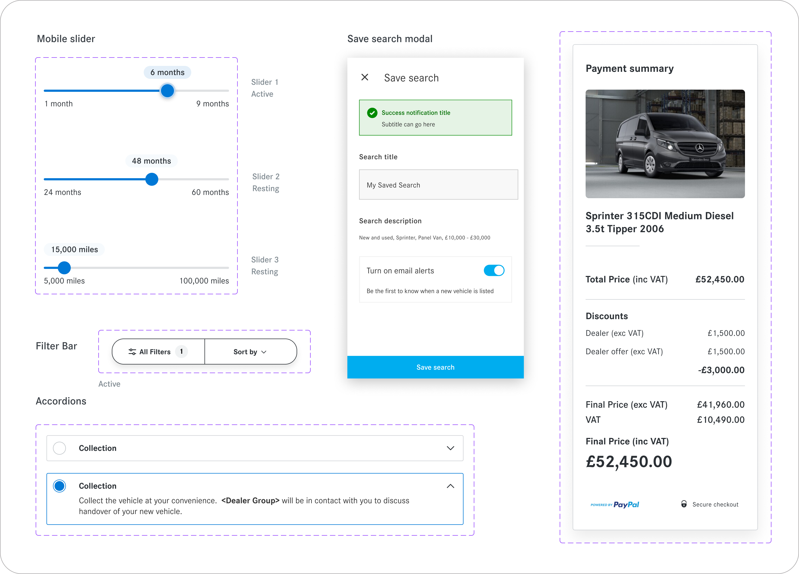The width and height of the screenshot is (799, 574).
Task: Close the Save search modal with X icon
Action: coord(365,77)
